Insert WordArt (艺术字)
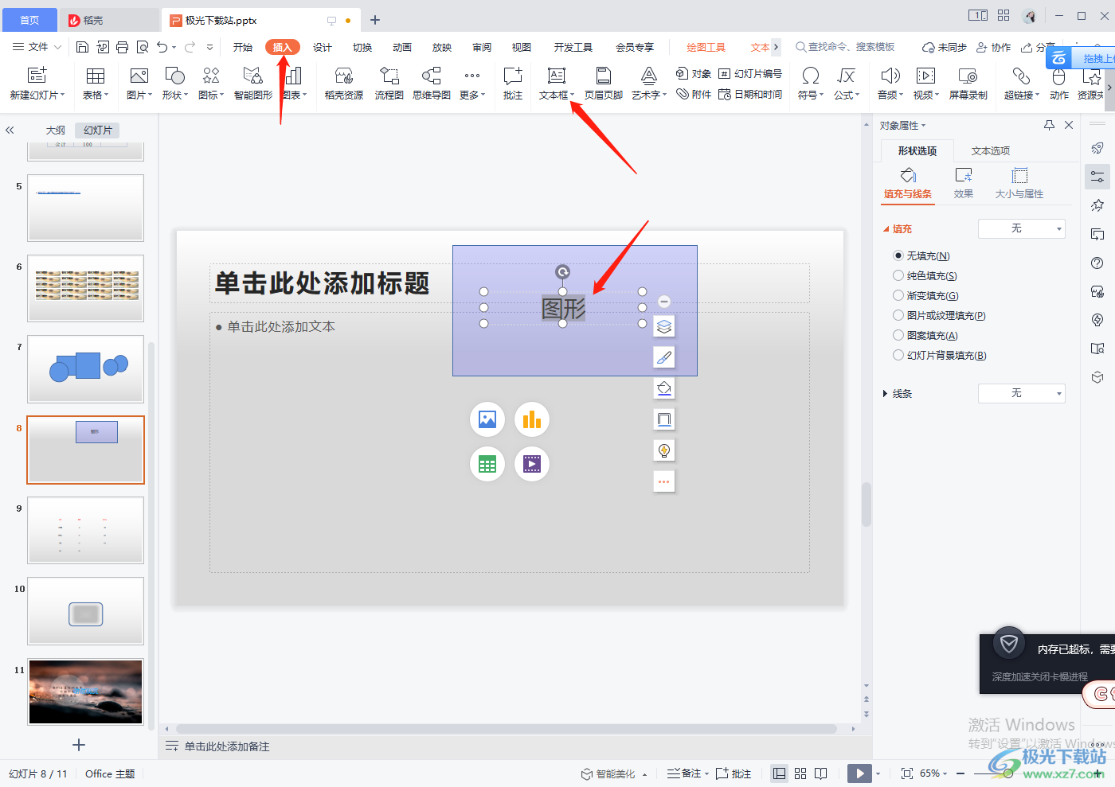Image resolution: width=1115 pixels, height=787 pixels. point(649,84)
